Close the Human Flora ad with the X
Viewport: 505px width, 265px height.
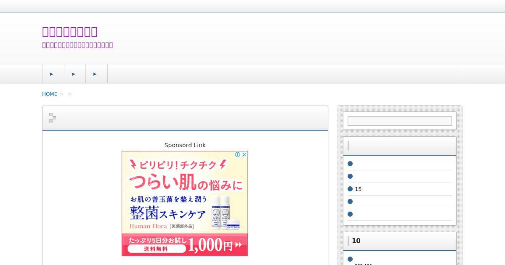coord(244,155)
